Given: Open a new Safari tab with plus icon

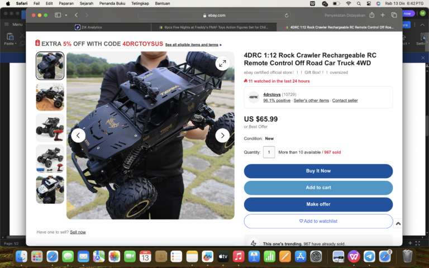Looking at the screenshot, I should click(383, 15).
